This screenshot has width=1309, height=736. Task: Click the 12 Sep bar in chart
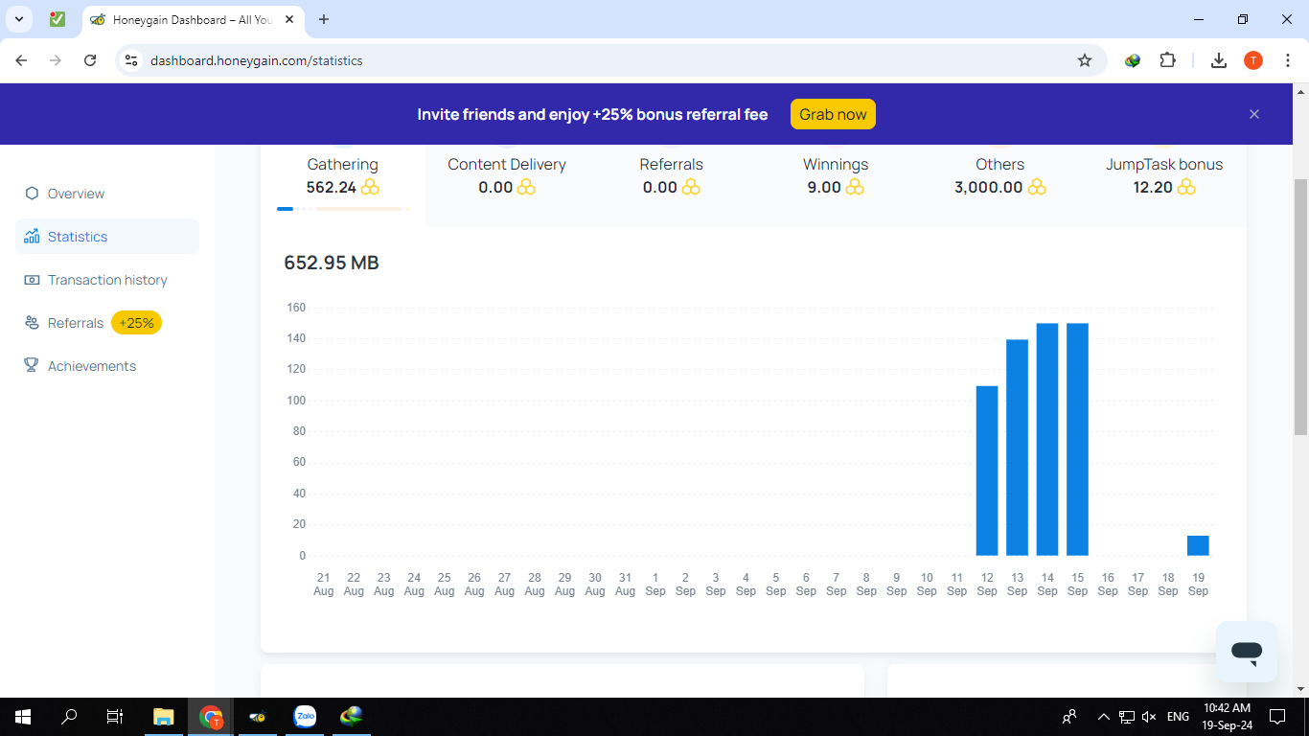[987, 471]
